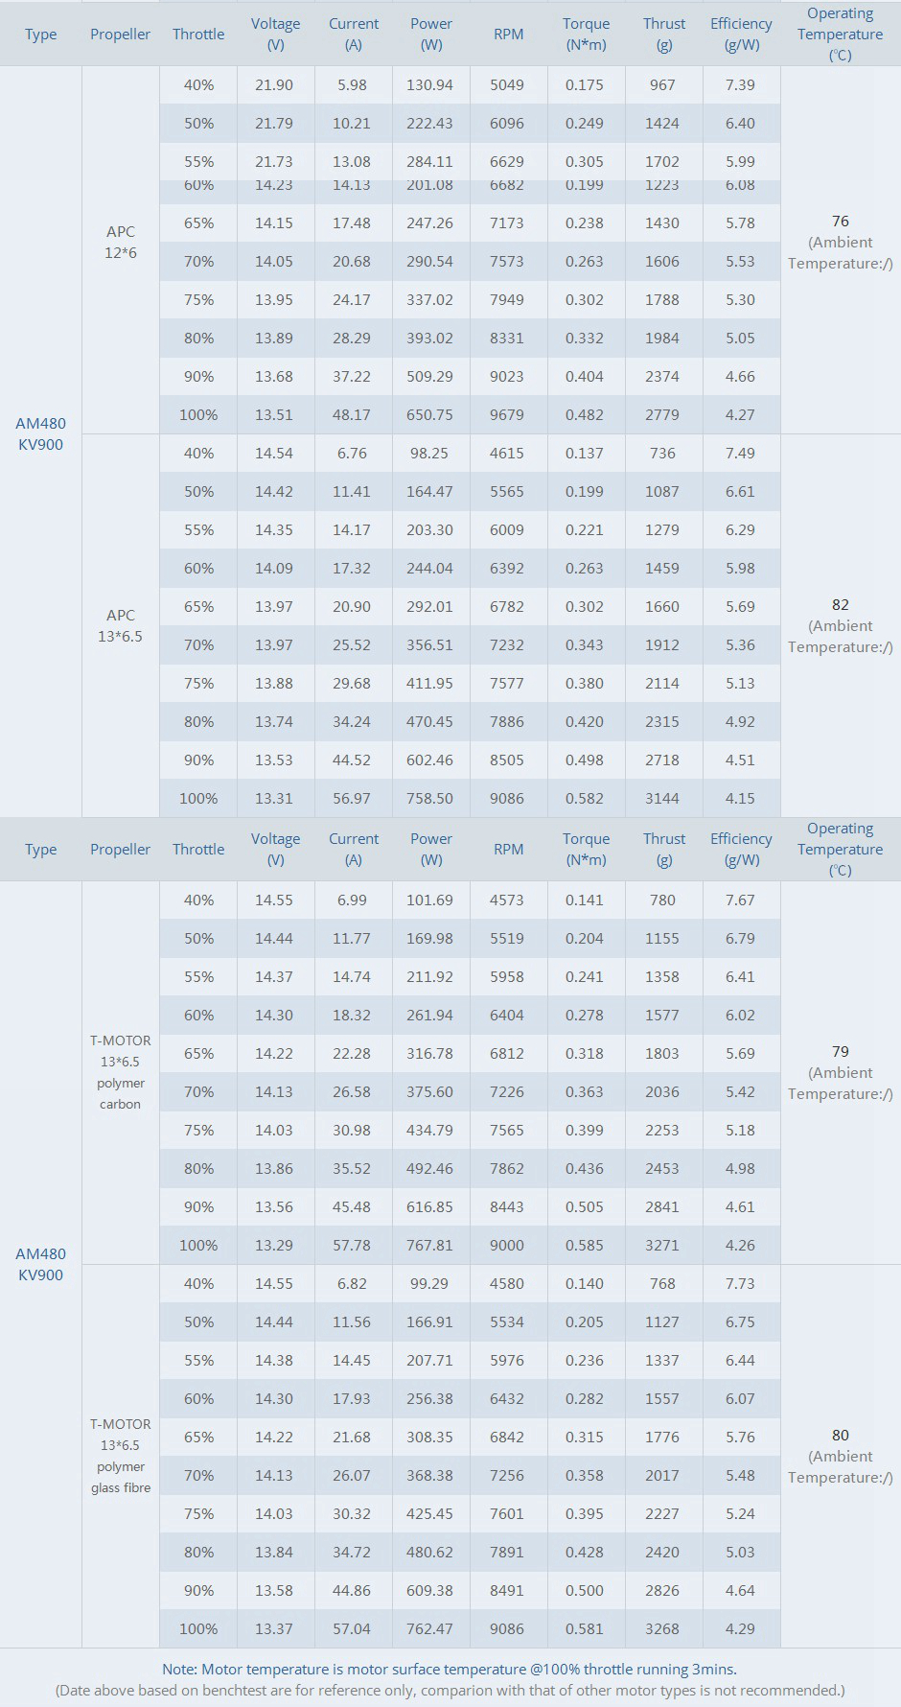Viewport: 901px width, 1707px height.
Task: Click the operating temperature value 79
Action: [x=841, y=1052]
